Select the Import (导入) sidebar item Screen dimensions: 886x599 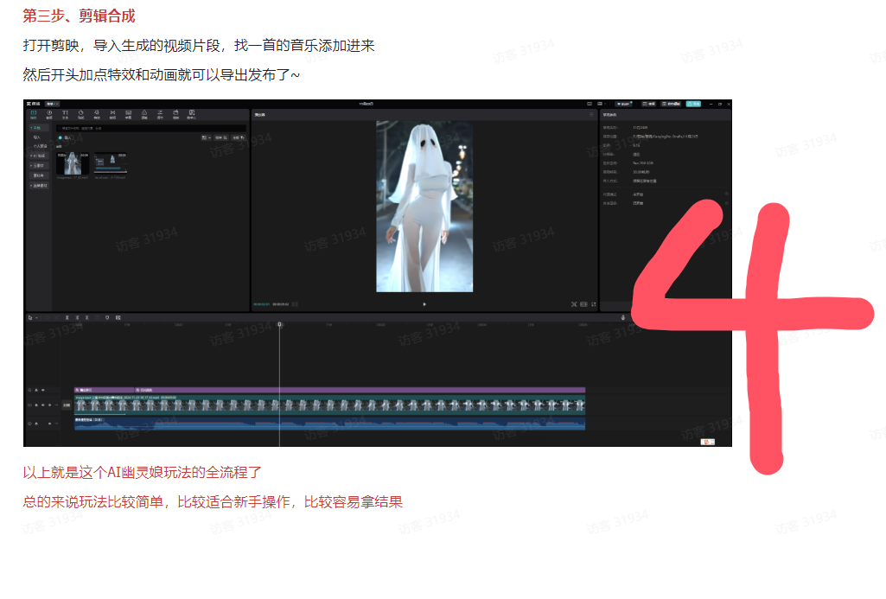37,137
